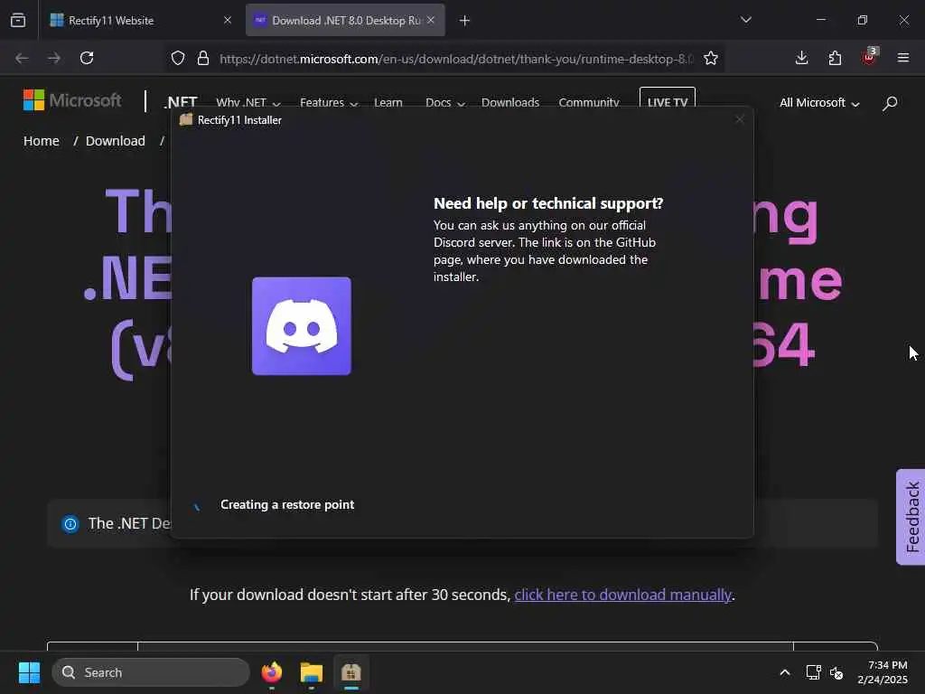Viewport: 925px width, 694px height.
Task: Close the Rectify11 Installer dialog
Action: click(739, 120)
